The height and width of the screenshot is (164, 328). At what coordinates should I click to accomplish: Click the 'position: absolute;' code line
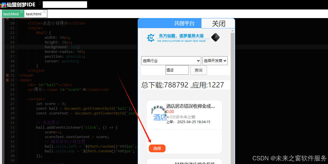tap(65, 57)
